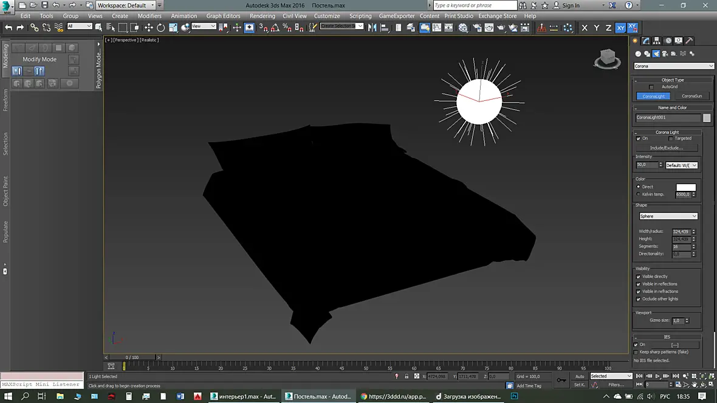Open the Mirror tool in toolbar
The image size is (717, 403).
tap(372, 27)
